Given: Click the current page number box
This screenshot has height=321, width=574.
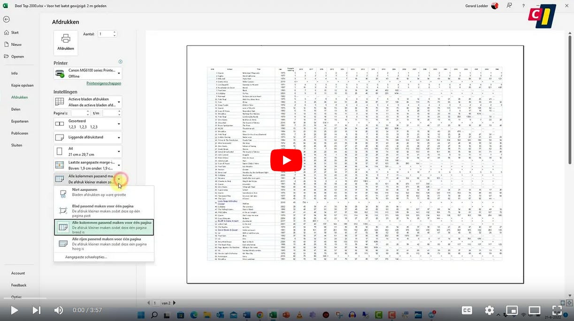Looking at the screenshot, I should pyautogui.click(x=156, y=303).
